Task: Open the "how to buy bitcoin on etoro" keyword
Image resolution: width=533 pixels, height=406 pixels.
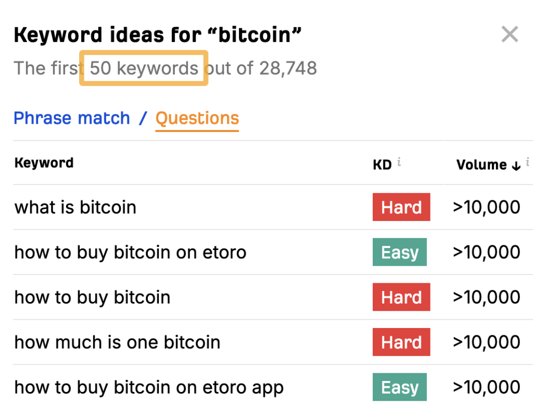Action: pos(130,253)
